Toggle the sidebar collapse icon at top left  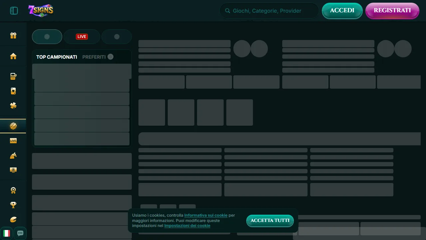click(14, 11)
